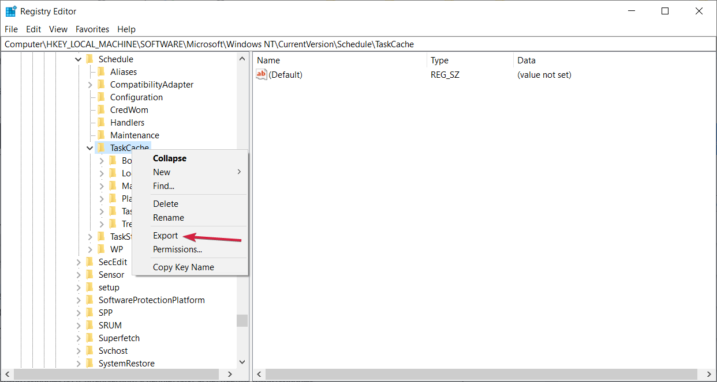Select the Sensor folder icon
The width and height of the screenshot is (717, 382).
89,274
